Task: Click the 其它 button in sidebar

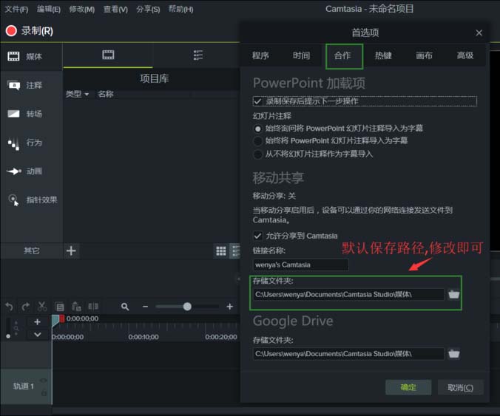Action: [x=31, y=250]
